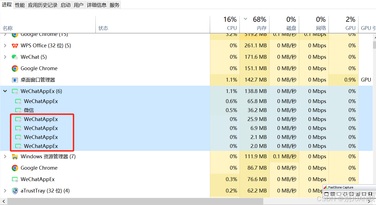The width and height of the screenshot is (376, 205).
Task: Choose FastStone scrolling window capture tool
Action: tap(358, 194)
